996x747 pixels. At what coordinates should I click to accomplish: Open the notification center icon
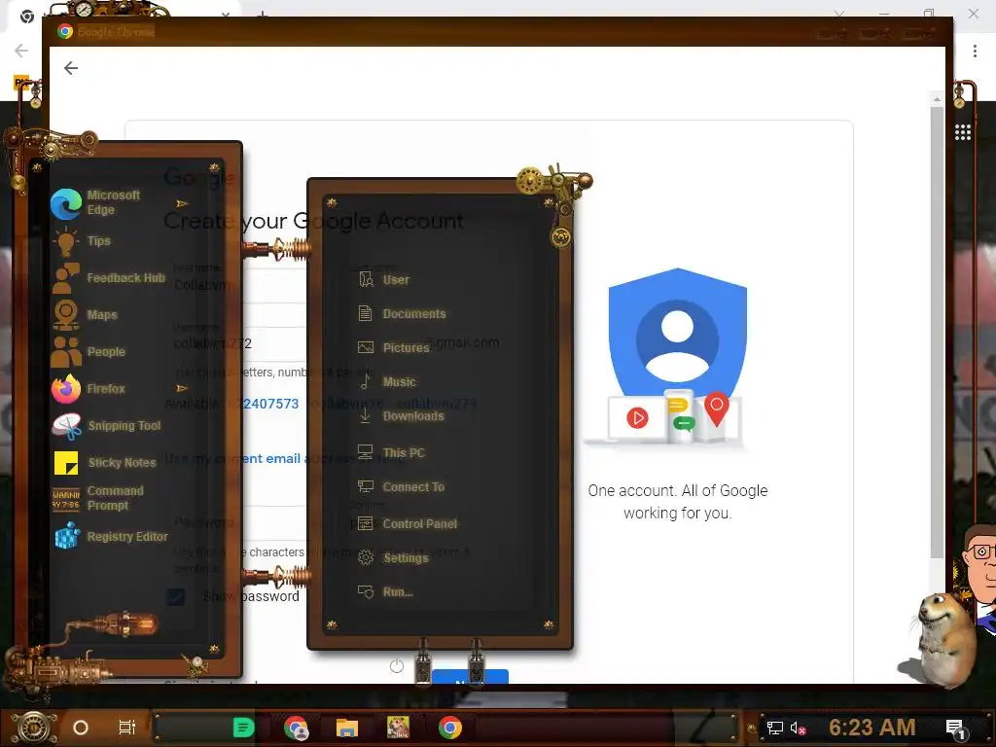(x=955, y=729)
